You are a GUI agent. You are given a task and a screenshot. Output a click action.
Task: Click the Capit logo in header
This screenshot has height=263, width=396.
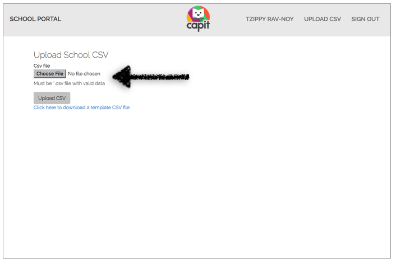(x=198, y=19)
